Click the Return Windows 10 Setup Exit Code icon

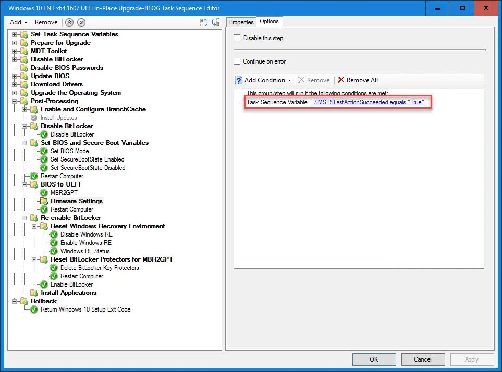click(34, 309)
